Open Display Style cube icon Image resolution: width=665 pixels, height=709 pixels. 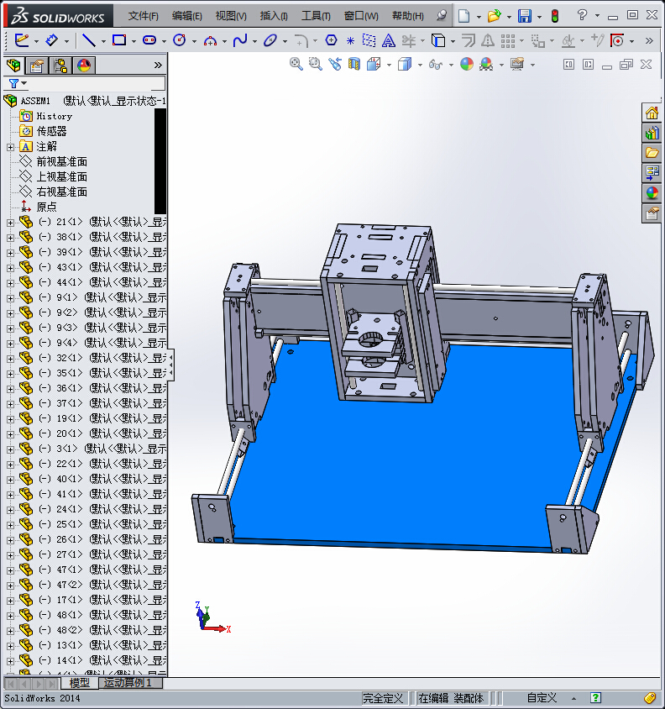[405, 64]
